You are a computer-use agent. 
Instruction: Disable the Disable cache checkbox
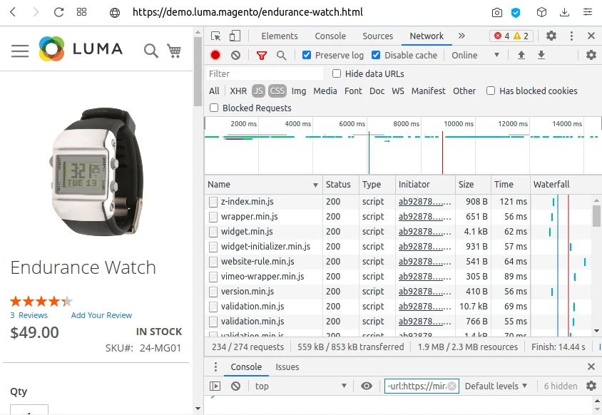pos(377,55)
